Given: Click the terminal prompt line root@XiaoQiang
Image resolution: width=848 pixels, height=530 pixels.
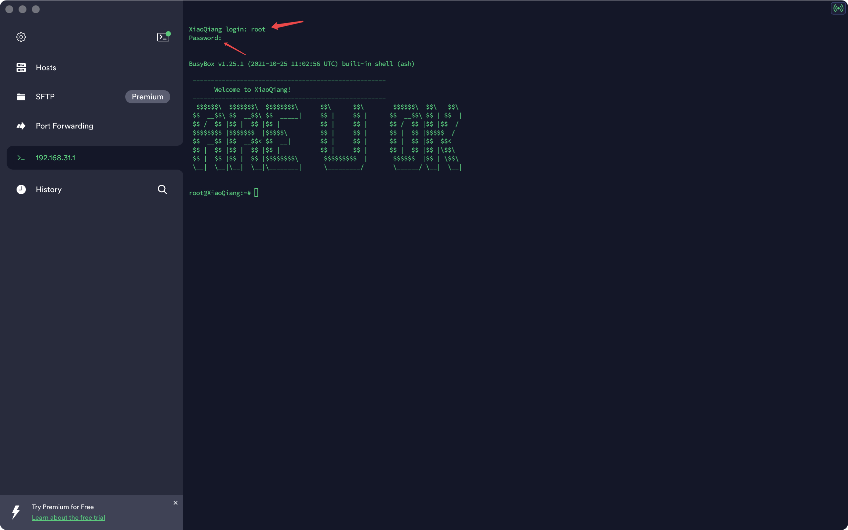Looking at the screenshot, I should click(220, 193).
